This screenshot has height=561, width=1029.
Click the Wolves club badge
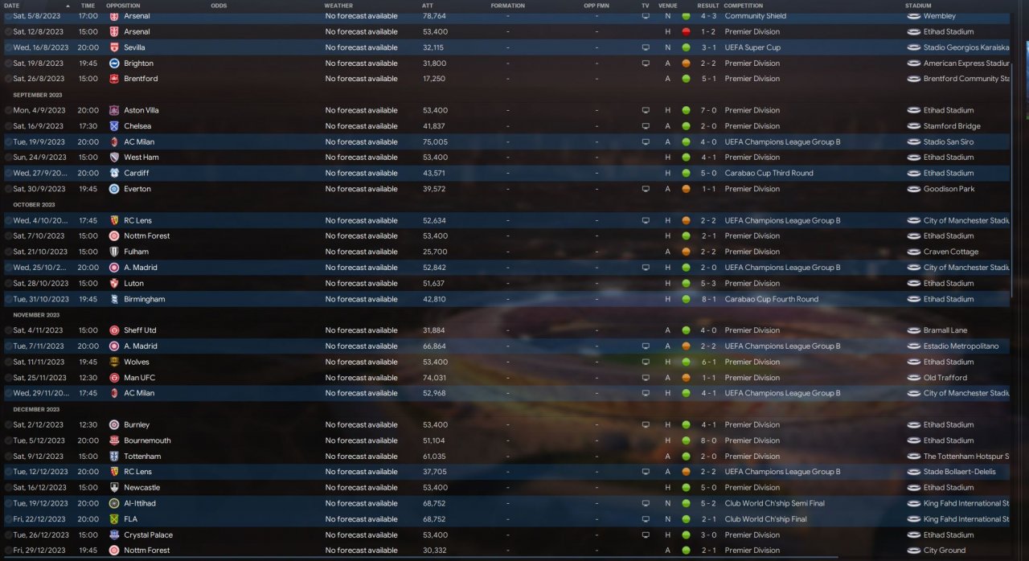tap(114, 362)
